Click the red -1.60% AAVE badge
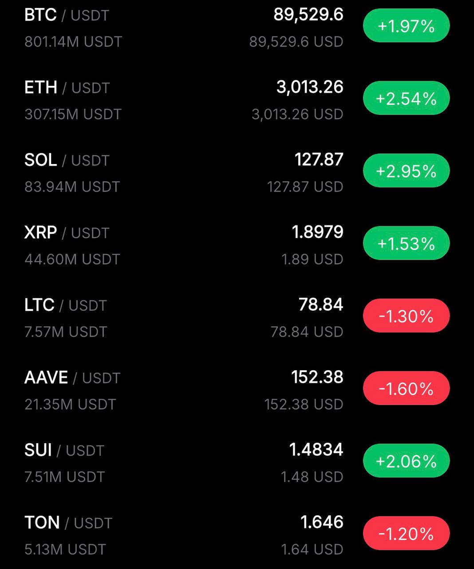The width and height of the screenshot is (474, 569). pos(406,389)
